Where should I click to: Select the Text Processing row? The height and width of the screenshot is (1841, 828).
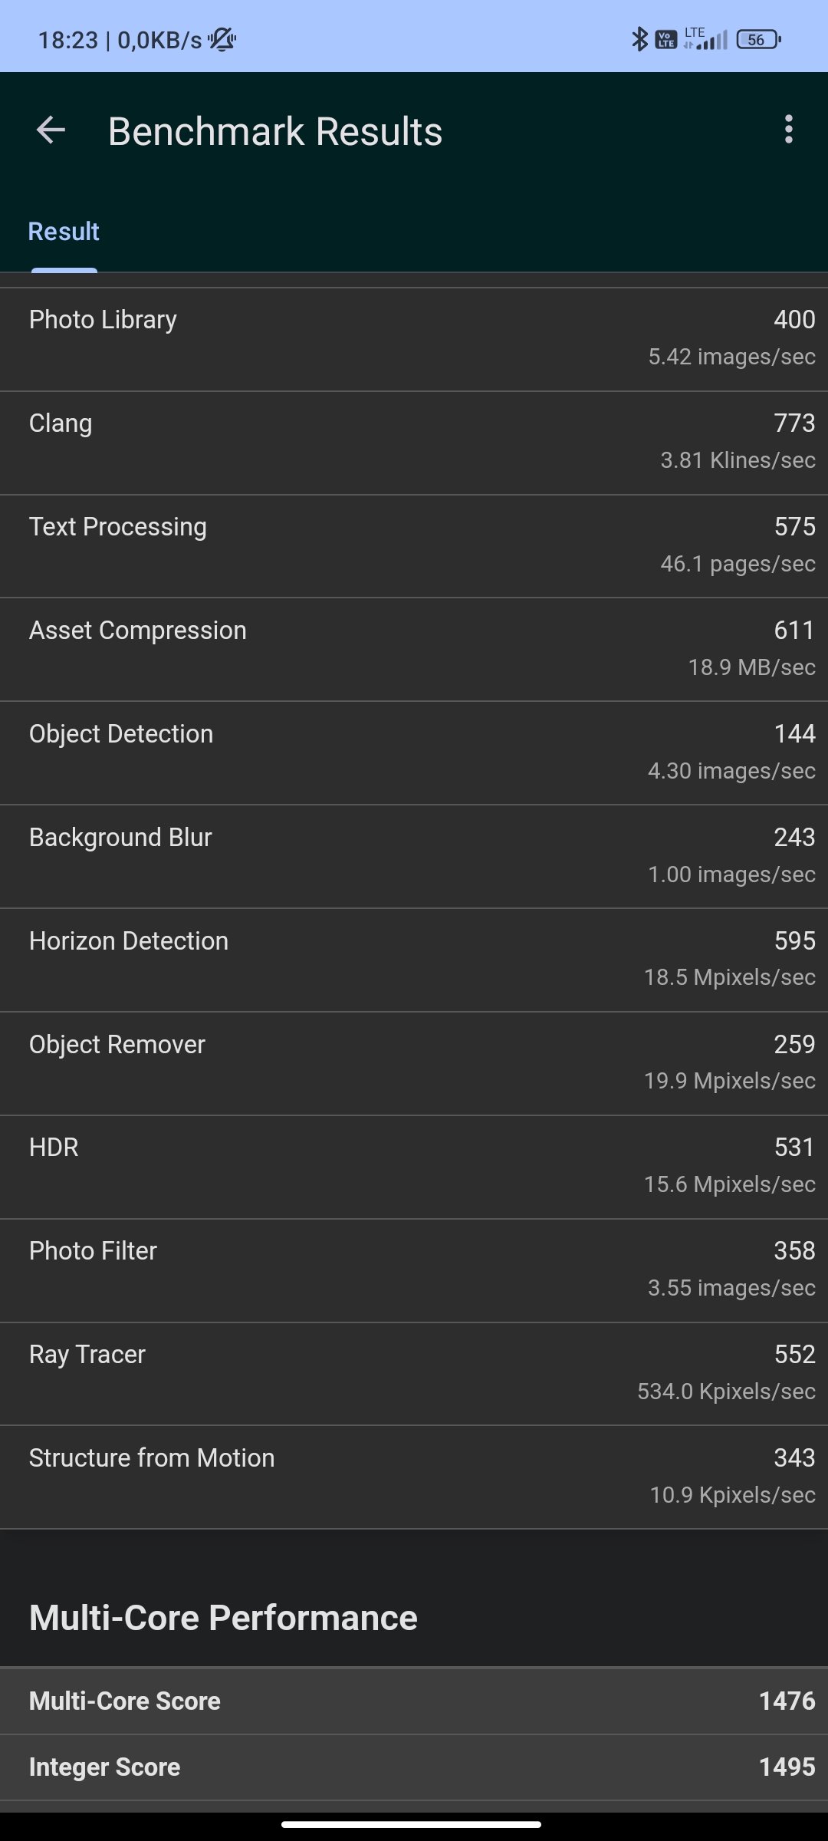[414, 547]
